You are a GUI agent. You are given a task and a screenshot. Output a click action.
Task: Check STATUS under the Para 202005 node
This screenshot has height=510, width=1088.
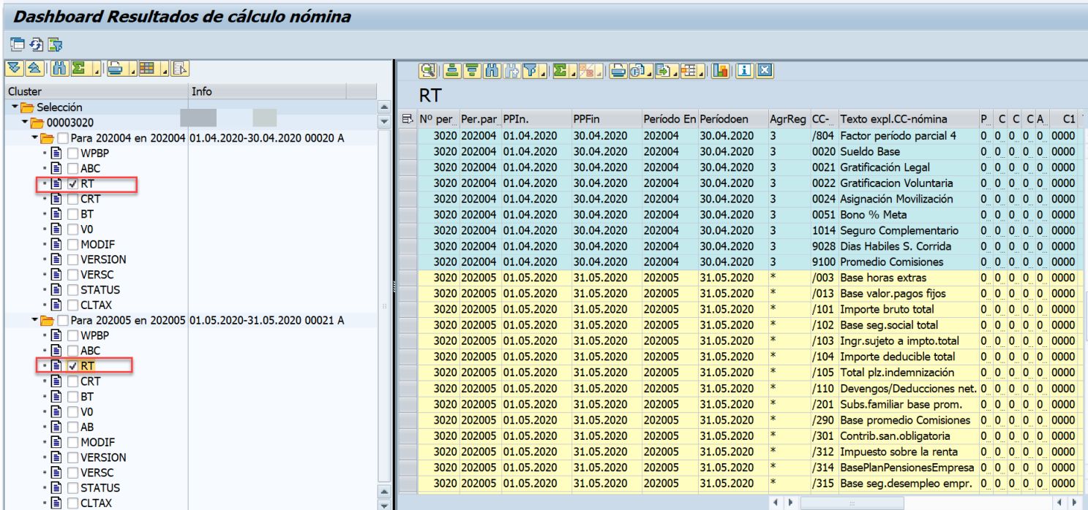click(73, 487)
